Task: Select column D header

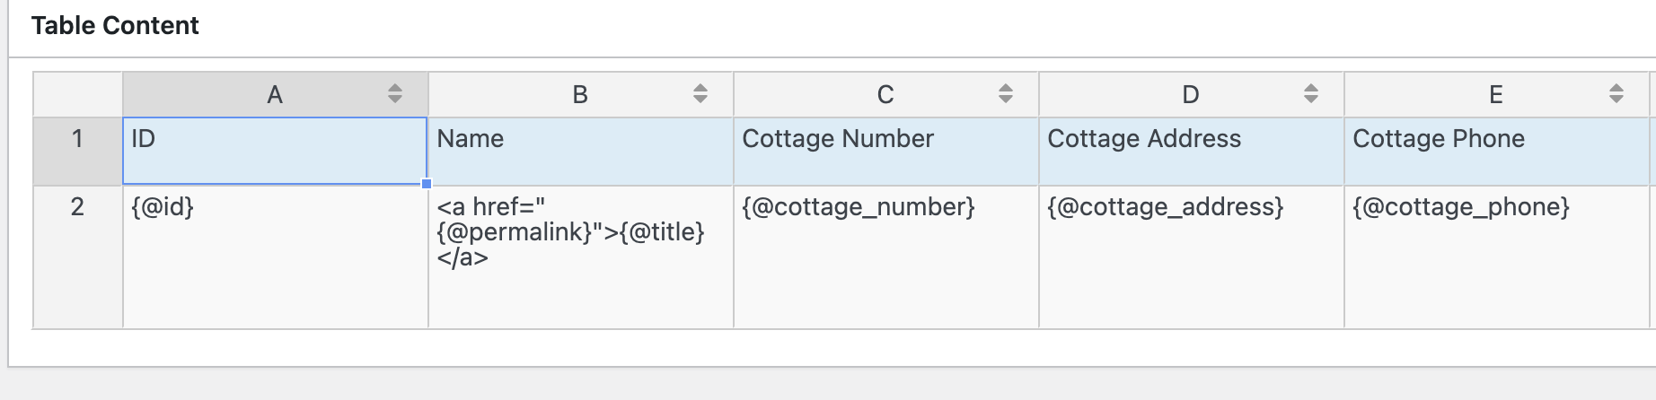Action: point(1191,94)
